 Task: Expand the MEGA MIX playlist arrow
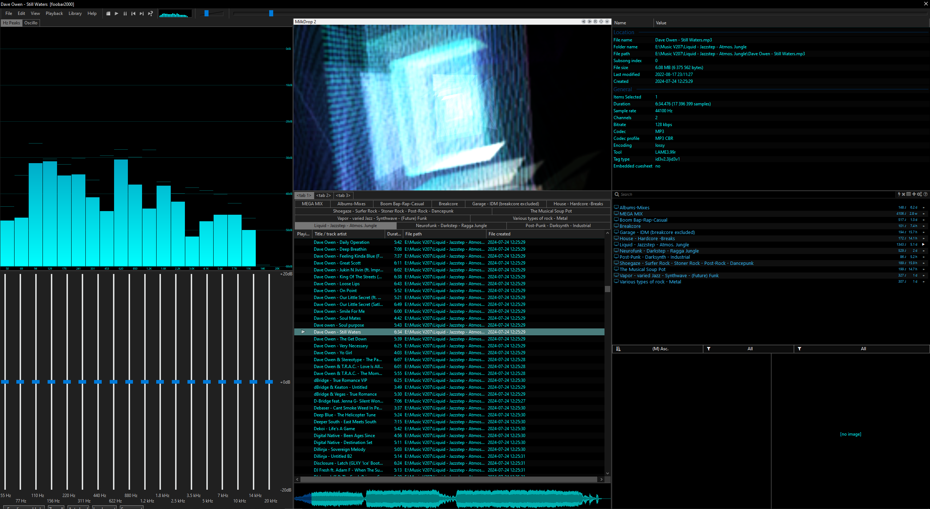coord(923,214)
